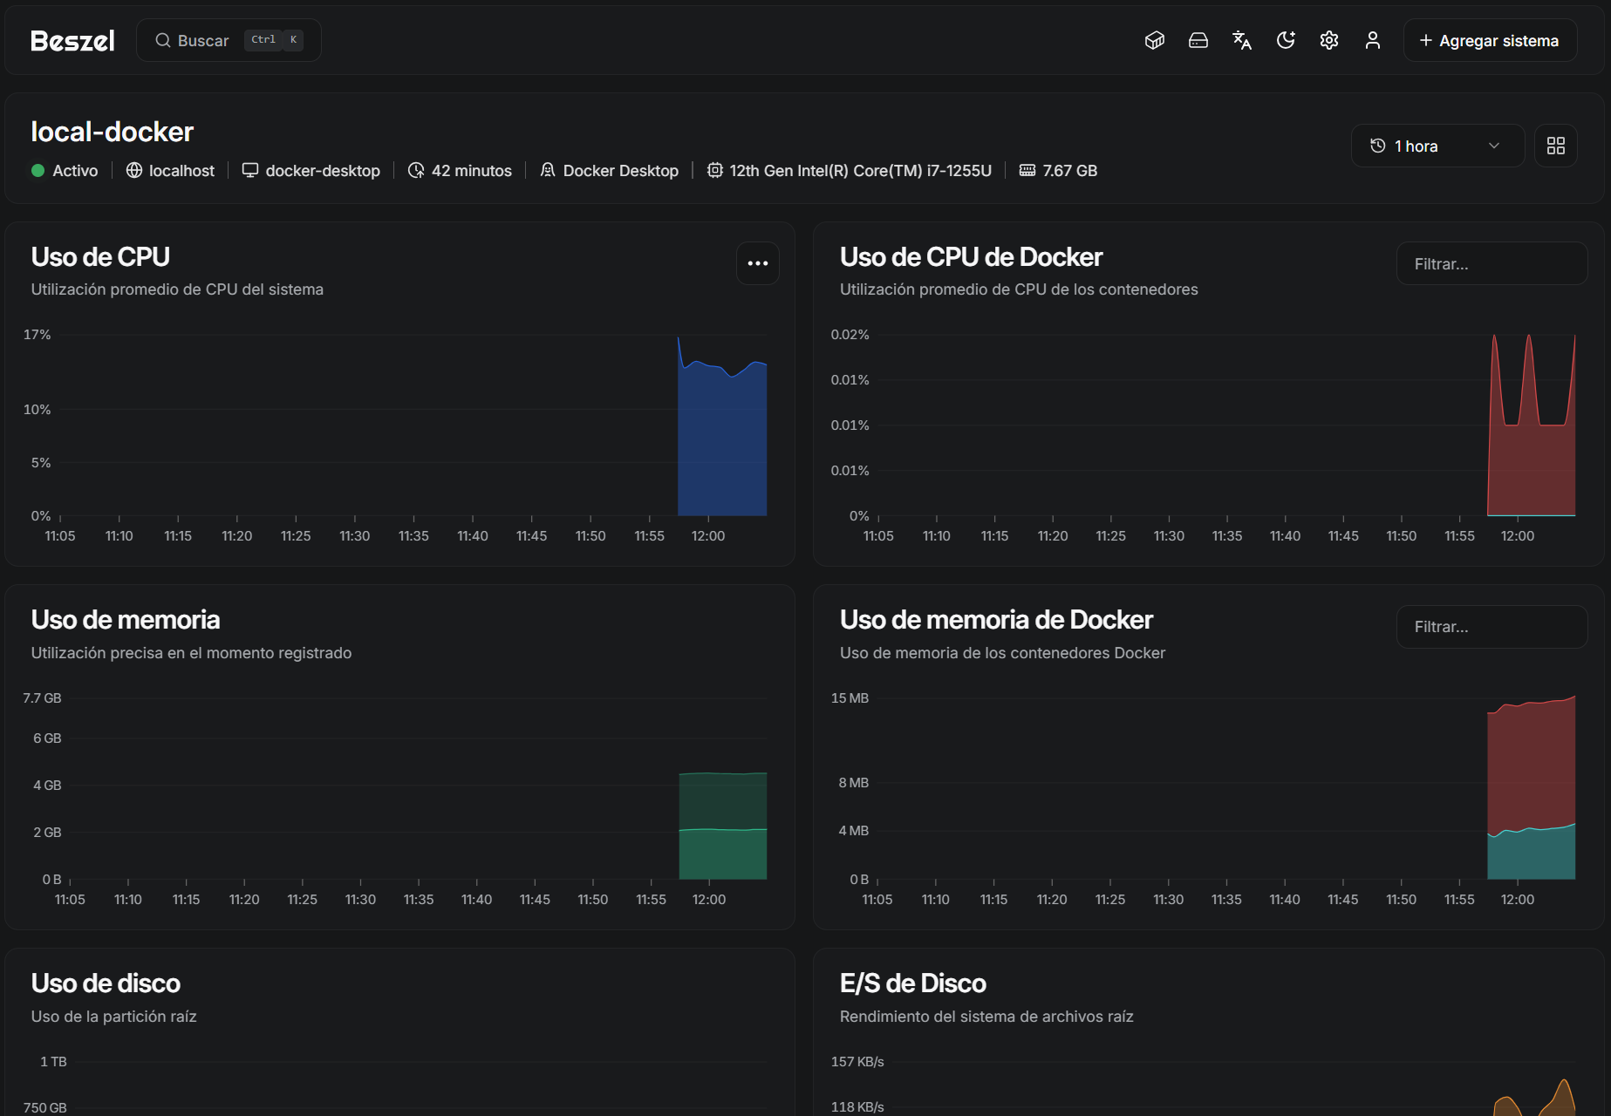This screenshot has width=1611, height=1116.
Task: Filter the Docker memory usage chart
Action: click(1491, 627)
